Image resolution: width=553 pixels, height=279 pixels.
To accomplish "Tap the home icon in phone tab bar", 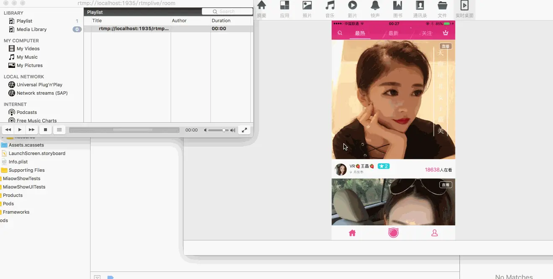I will point(352,233).
